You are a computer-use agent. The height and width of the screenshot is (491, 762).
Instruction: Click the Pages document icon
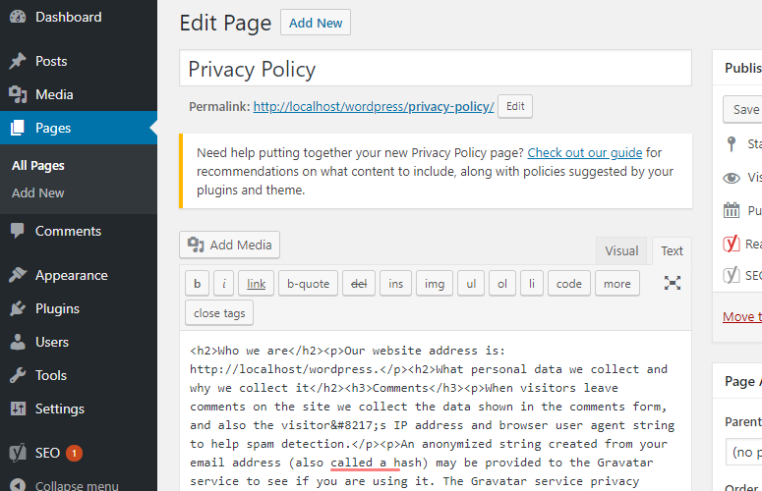tap(18, 128)
